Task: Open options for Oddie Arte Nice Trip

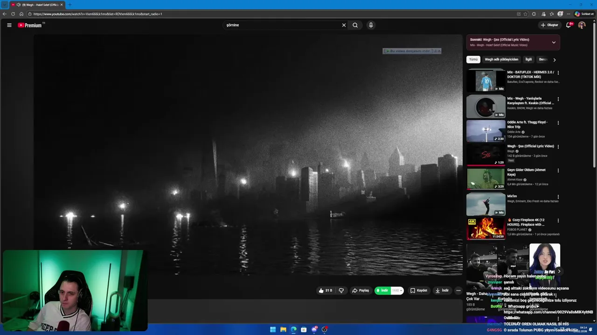Action: pyautogui.click(x=558, y=123)
